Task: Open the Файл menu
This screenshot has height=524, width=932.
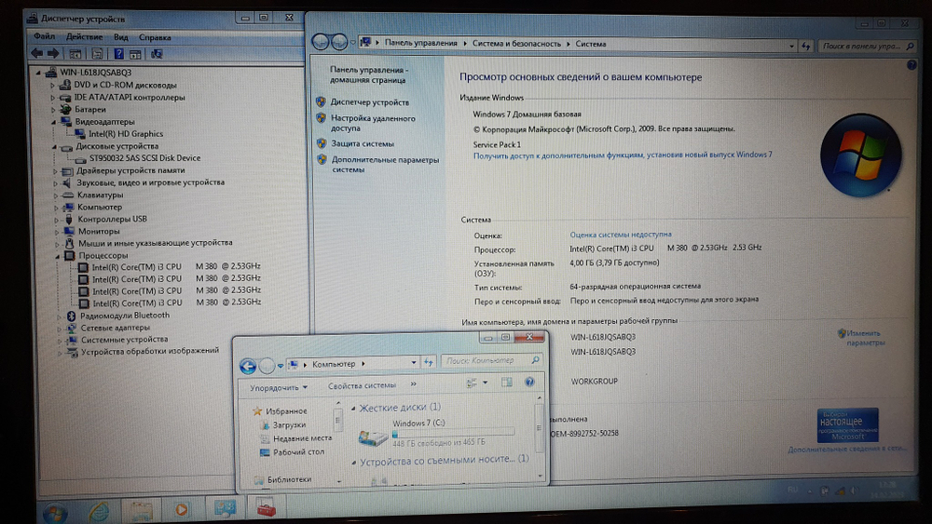Action: click(44, 37)
